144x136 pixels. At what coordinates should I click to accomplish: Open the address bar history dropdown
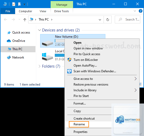click(x=100, y=20)
